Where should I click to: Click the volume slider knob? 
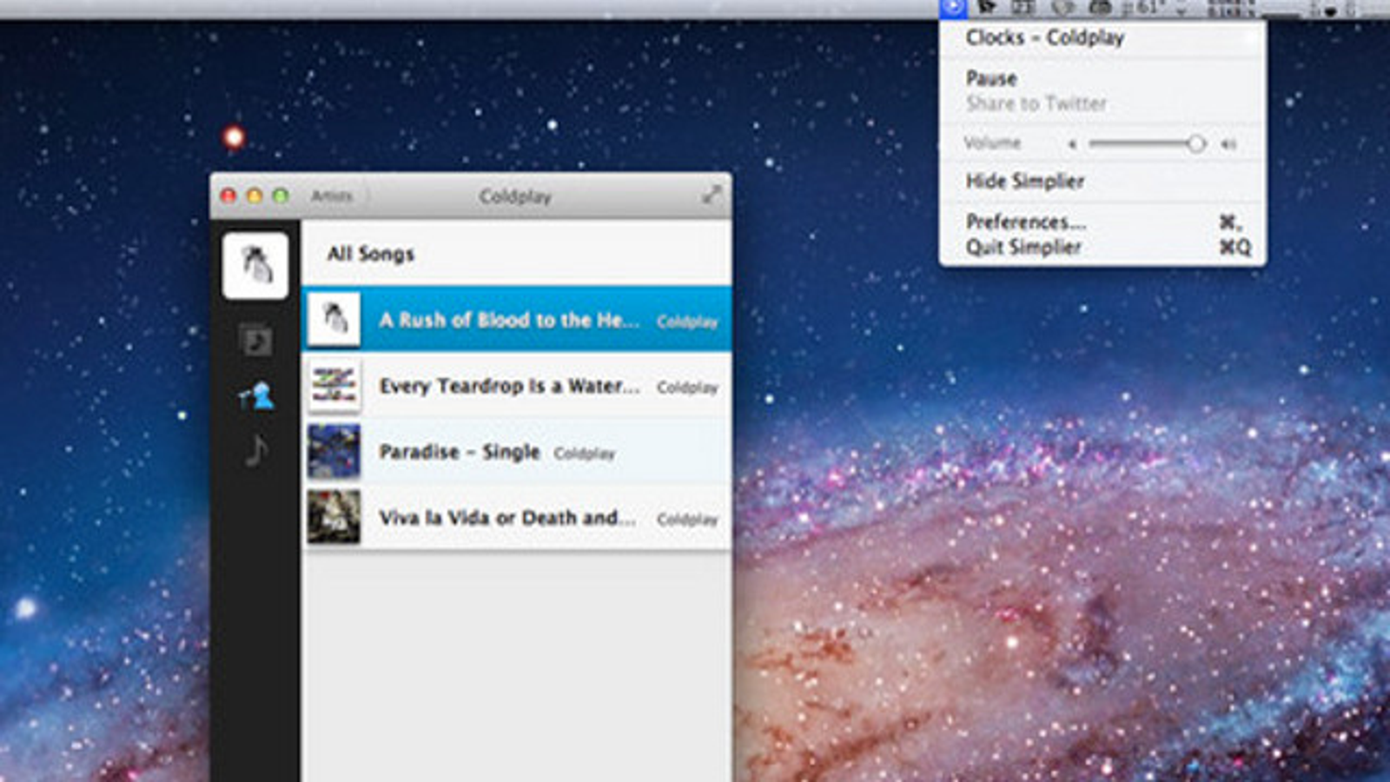pos(1196,143)
